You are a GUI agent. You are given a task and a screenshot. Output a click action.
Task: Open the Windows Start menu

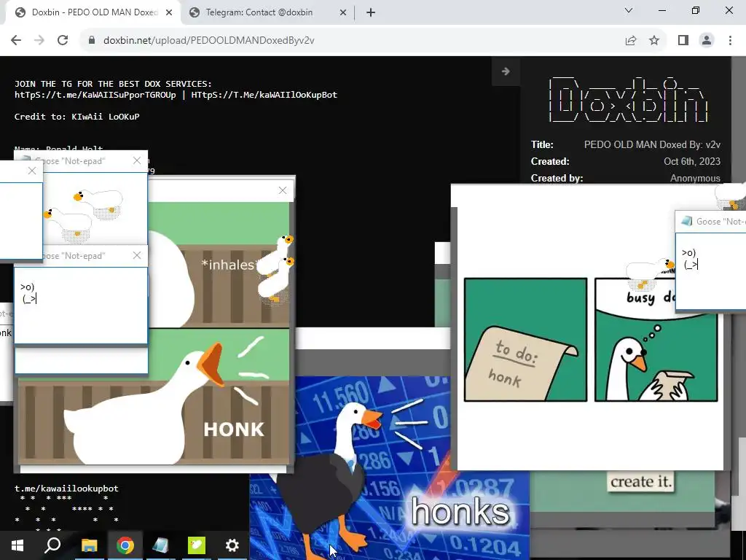click(x=17, y=545)
